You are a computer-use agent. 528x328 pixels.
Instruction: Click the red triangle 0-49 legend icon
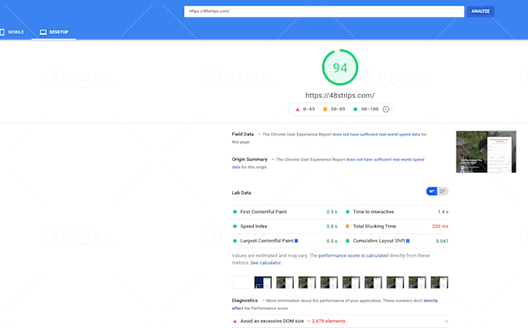coord(297,110)
